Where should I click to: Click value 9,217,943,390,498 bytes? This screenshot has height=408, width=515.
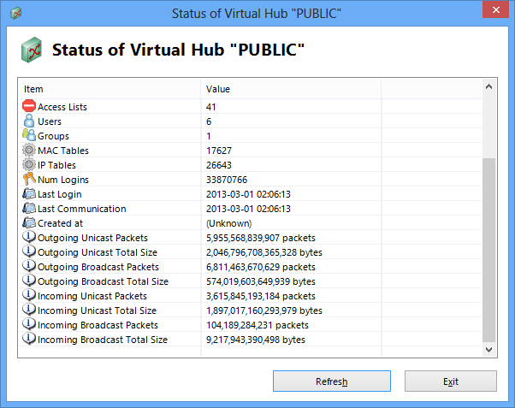point(256,340)
